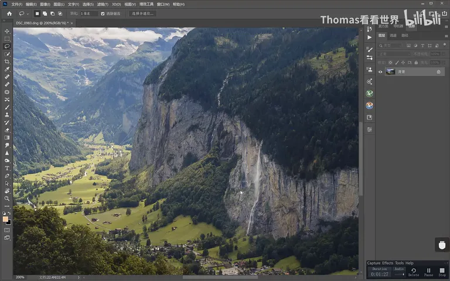Image resolution: width=450 pixels, height=281 pixels.
Task: Select the Lasso tool in the toolbox
Action: (x=7, y=46)
